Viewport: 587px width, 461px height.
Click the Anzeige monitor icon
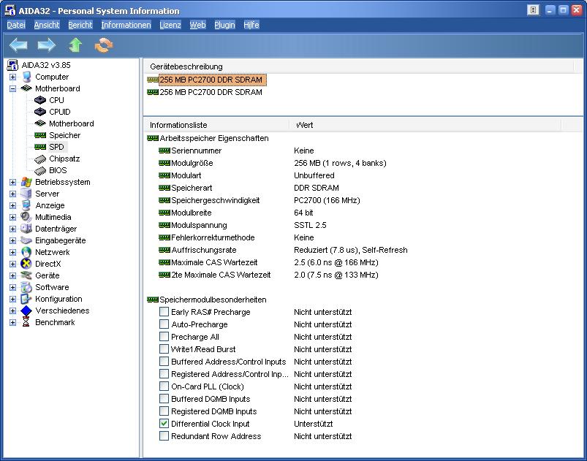tap(26, 205)
